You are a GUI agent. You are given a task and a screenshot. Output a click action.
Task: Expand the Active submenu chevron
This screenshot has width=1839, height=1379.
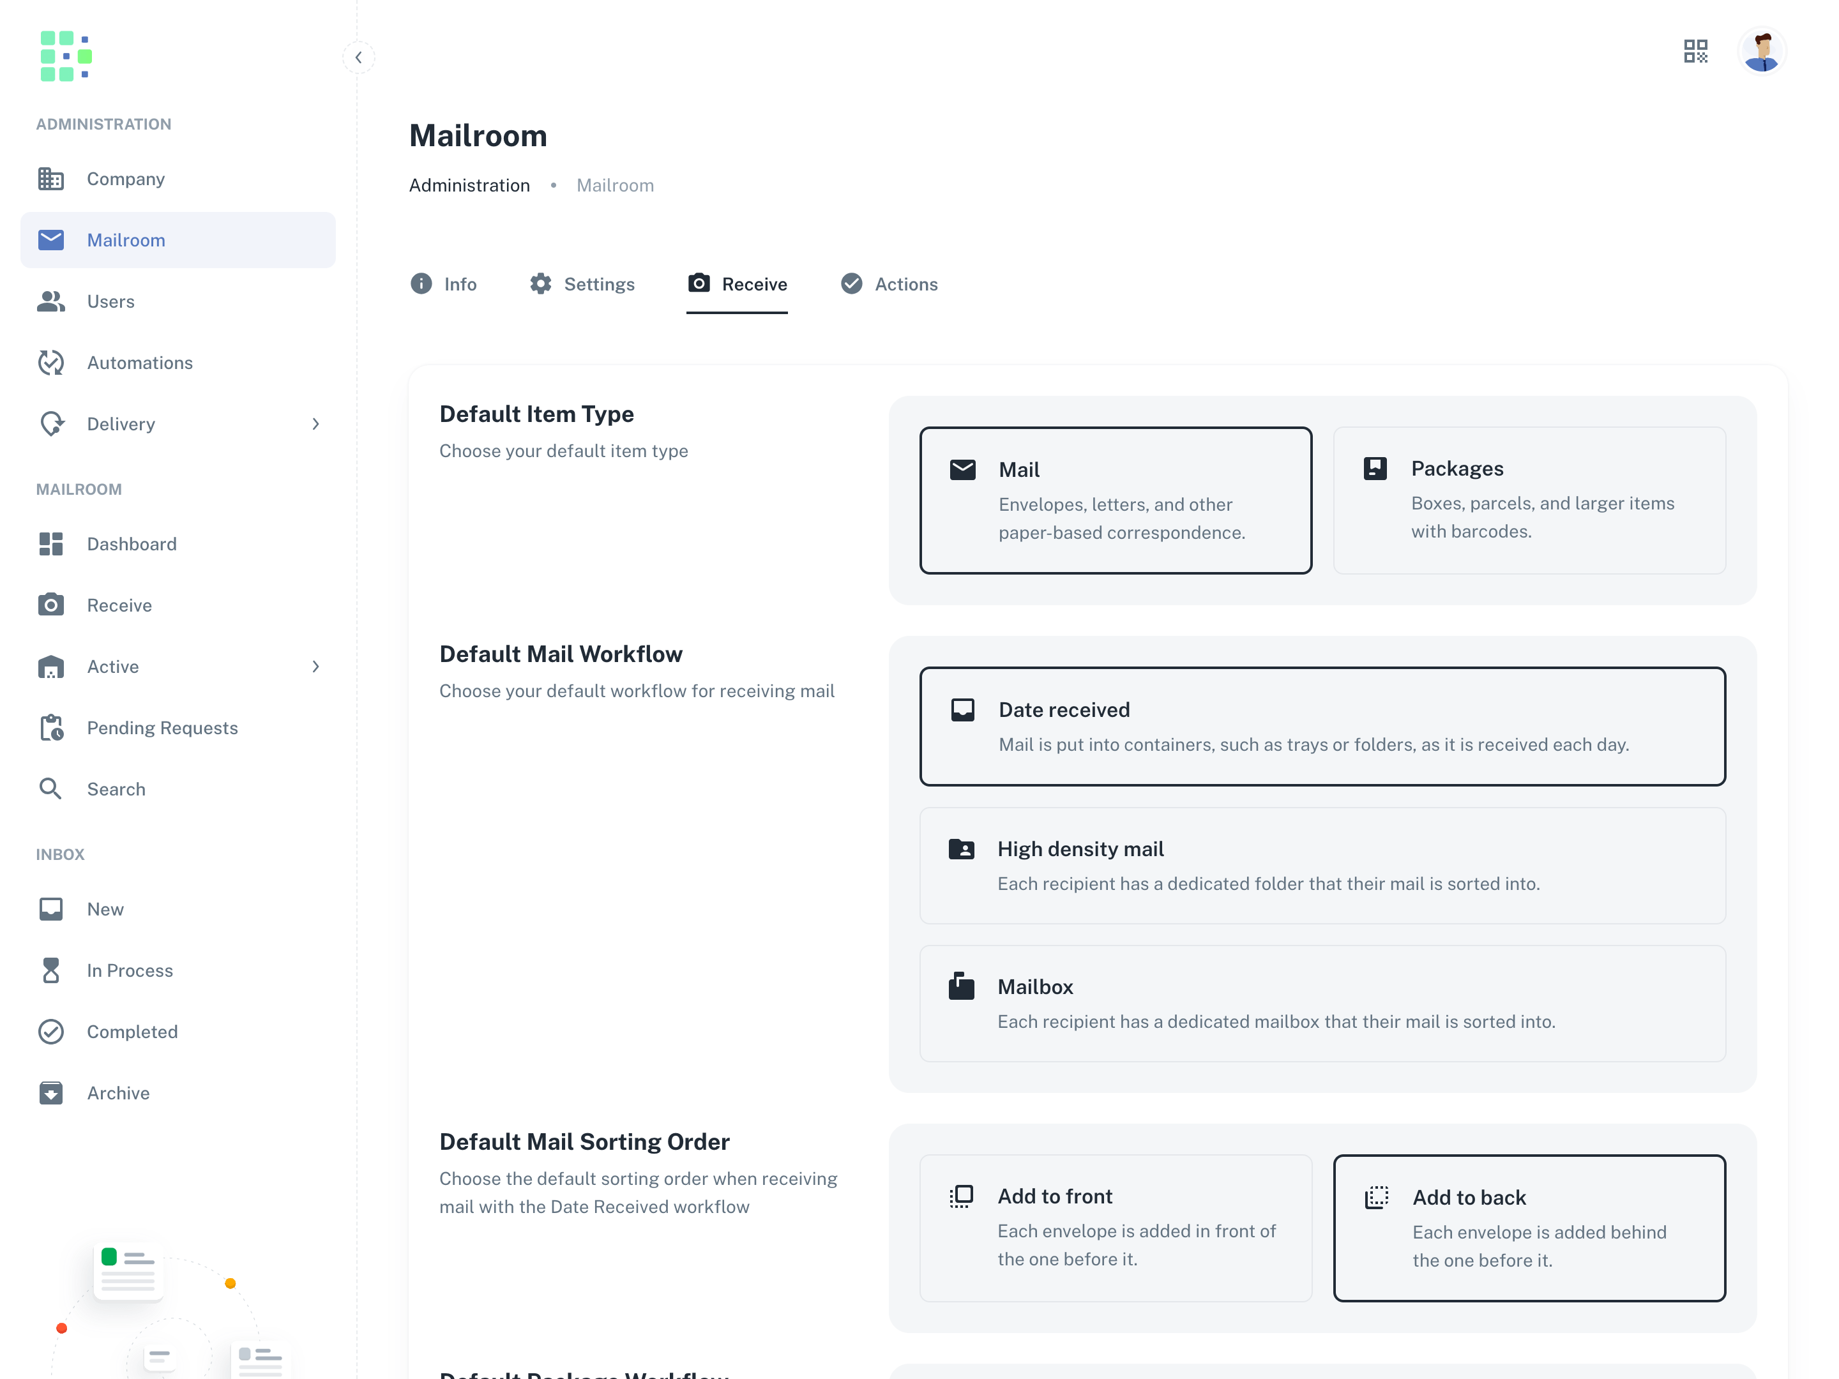[x=316, y=667]
